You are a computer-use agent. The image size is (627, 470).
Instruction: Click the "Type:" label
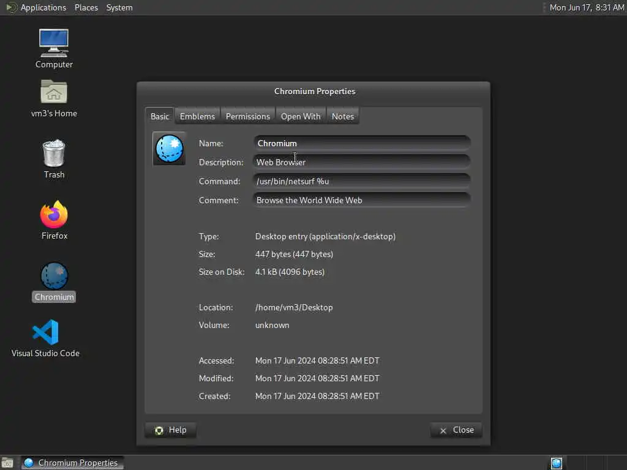point(209,236)
